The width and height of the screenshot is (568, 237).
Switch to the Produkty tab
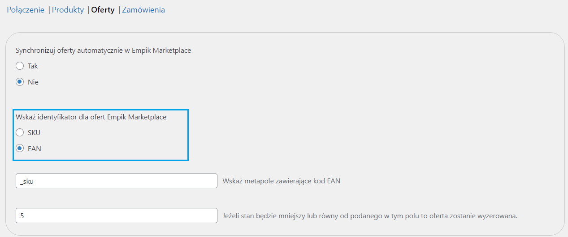point(68,10)
